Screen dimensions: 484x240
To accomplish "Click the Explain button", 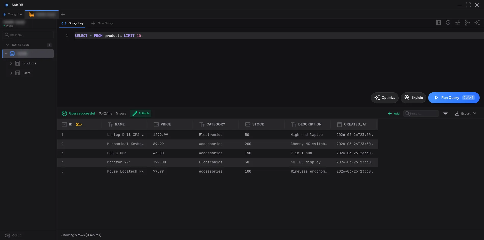I will coord(413,97).
